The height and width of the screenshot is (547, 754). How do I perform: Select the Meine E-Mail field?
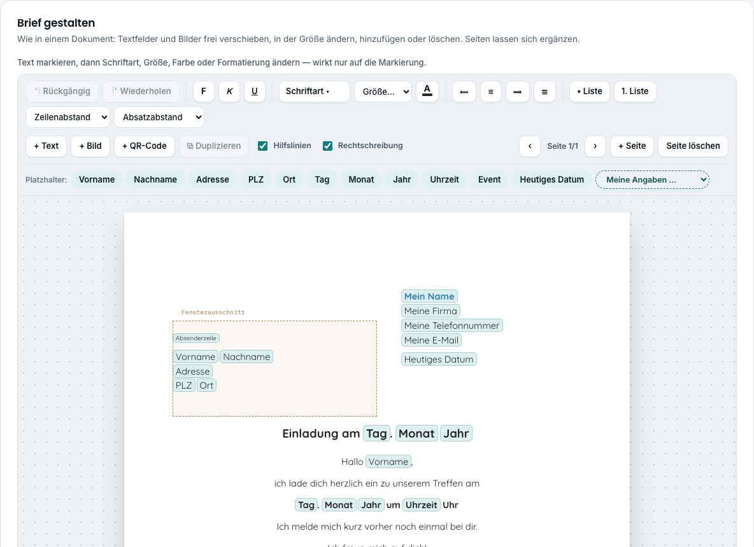click(431, 340)
